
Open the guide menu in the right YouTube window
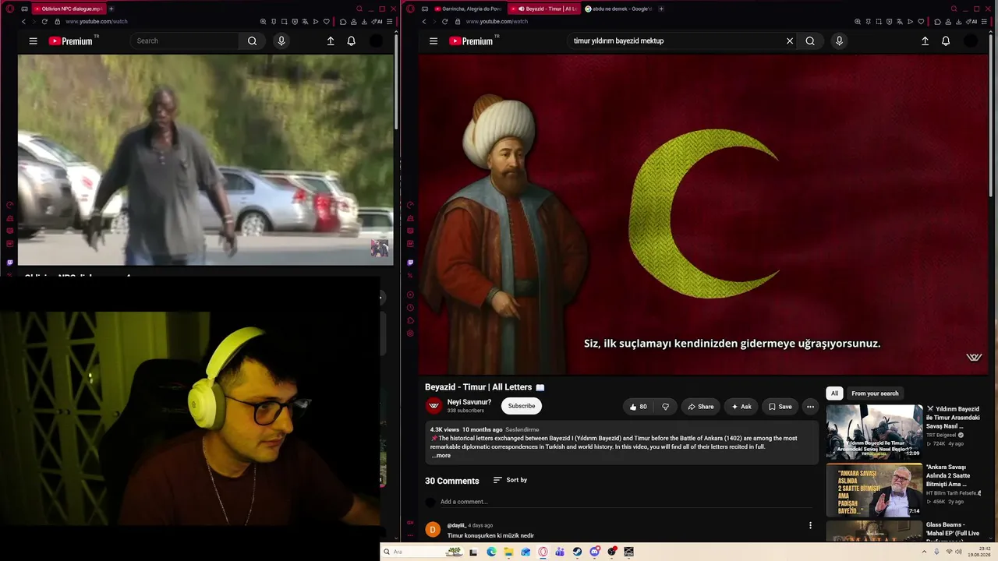[x=434, y=41]
